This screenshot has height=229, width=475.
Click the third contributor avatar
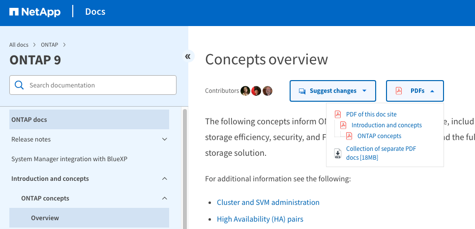(x=267, y=91)
